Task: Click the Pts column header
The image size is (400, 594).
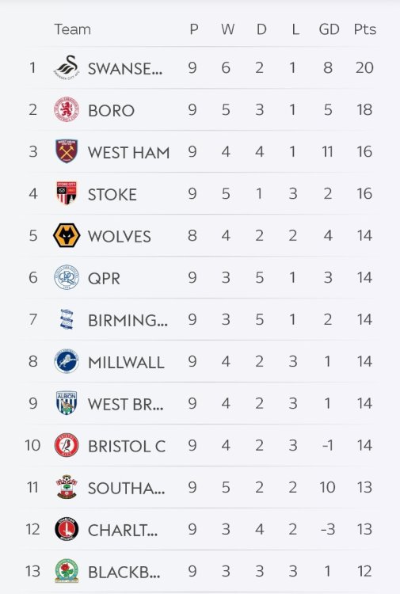Action: pyautogui.click(x=365, y=29)
